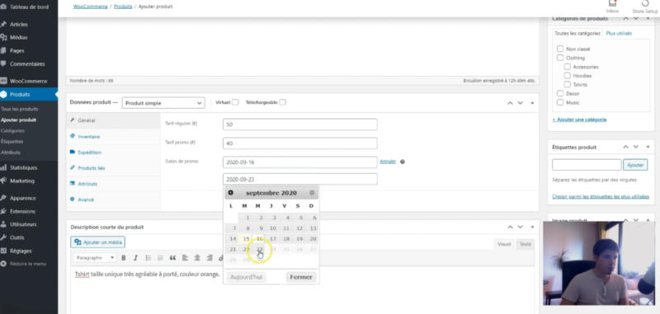Select Tous les produits submenu

pyautogui.click(x=20, y=109)
